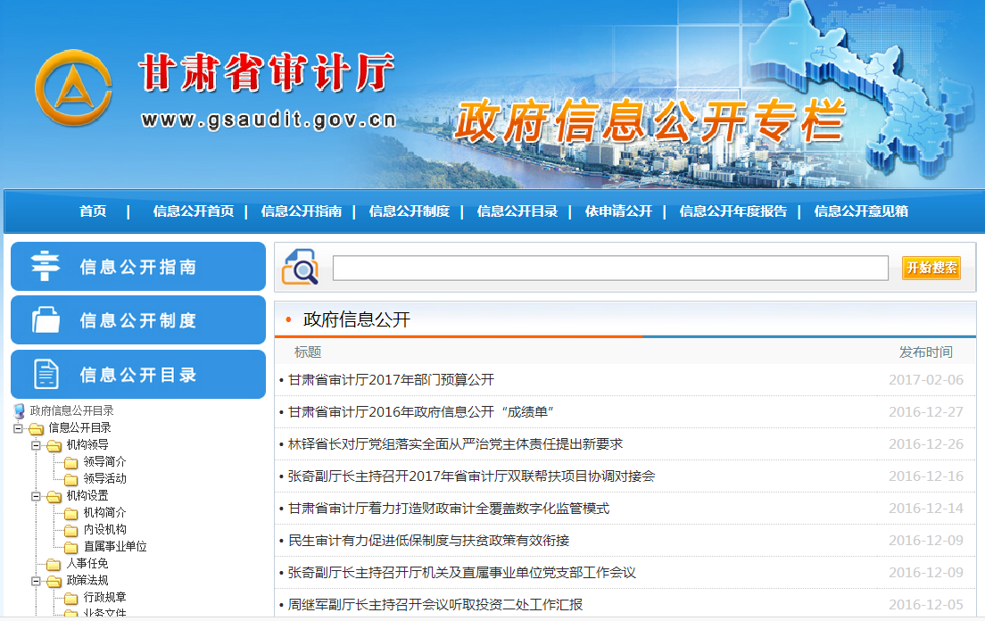Screen dimensions: 985x621
Task: Open the 甘肃省审计厅2017年部门预算公开 article
Action: point(391,380)
